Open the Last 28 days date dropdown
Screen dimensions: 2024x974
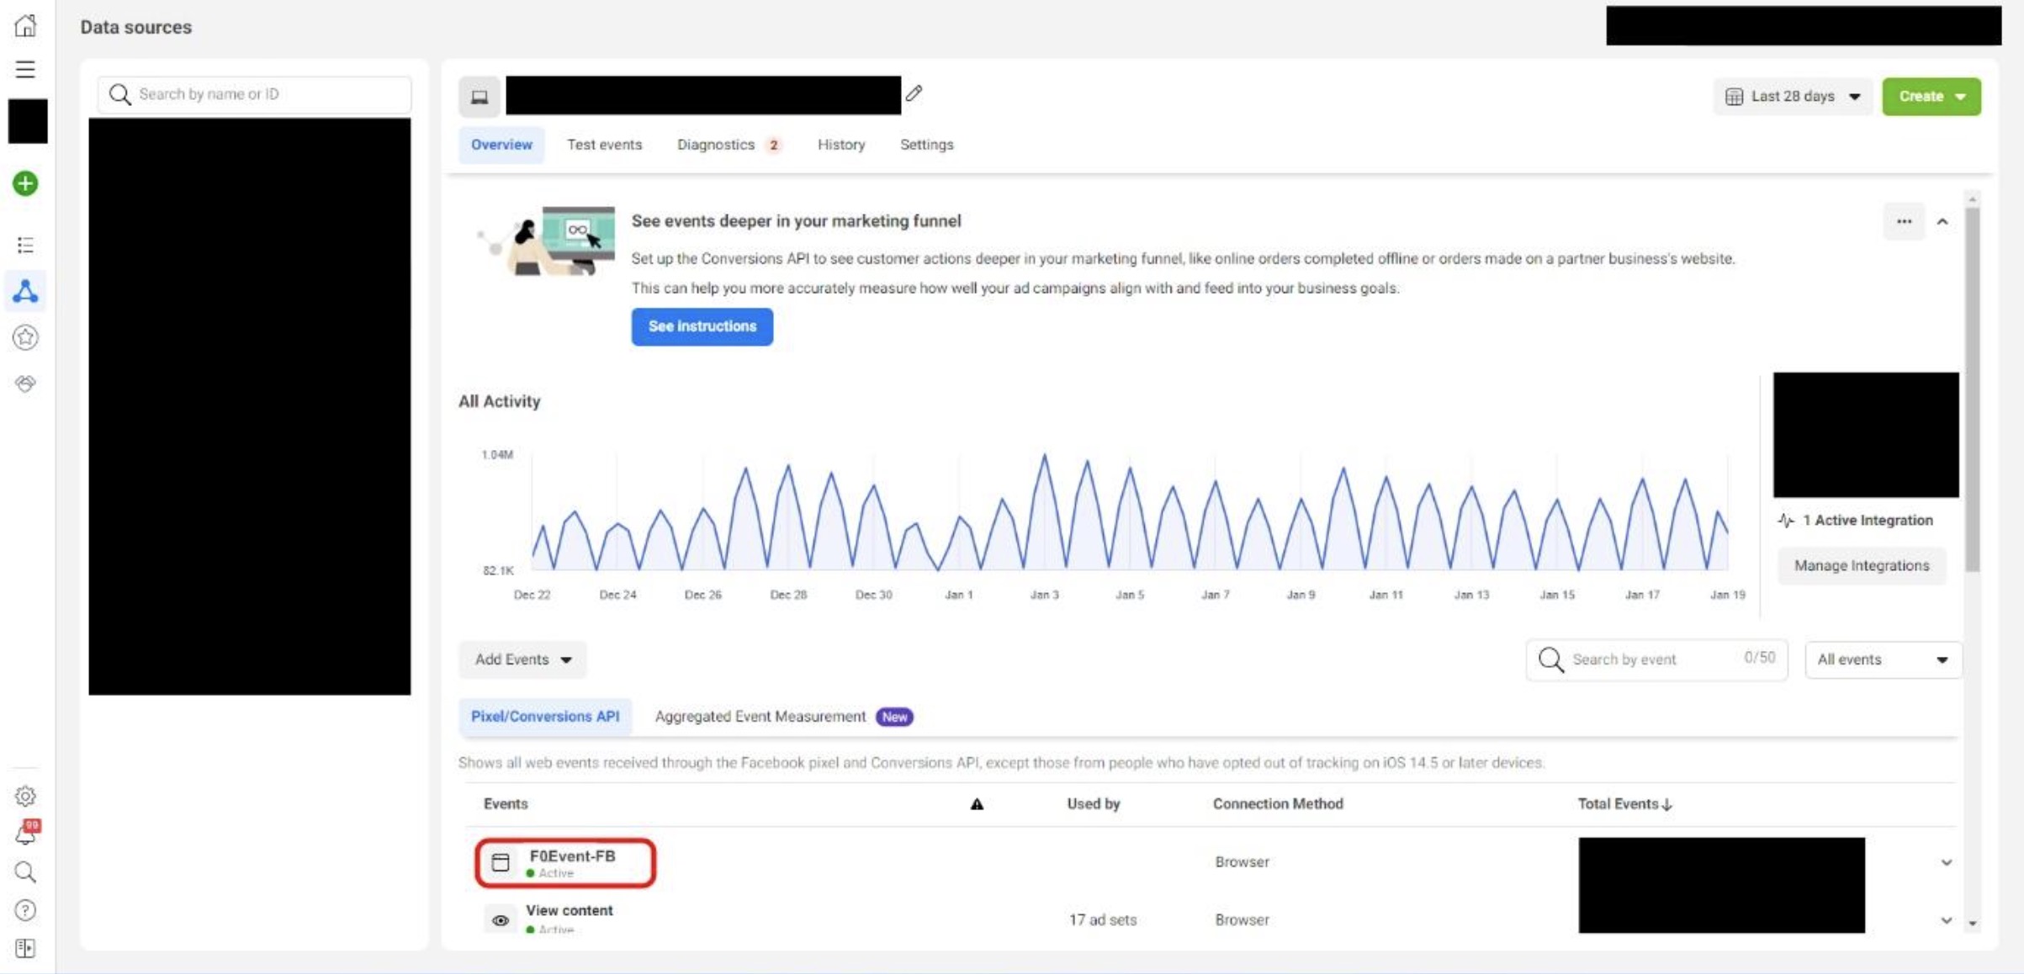tap(1793, 96)
